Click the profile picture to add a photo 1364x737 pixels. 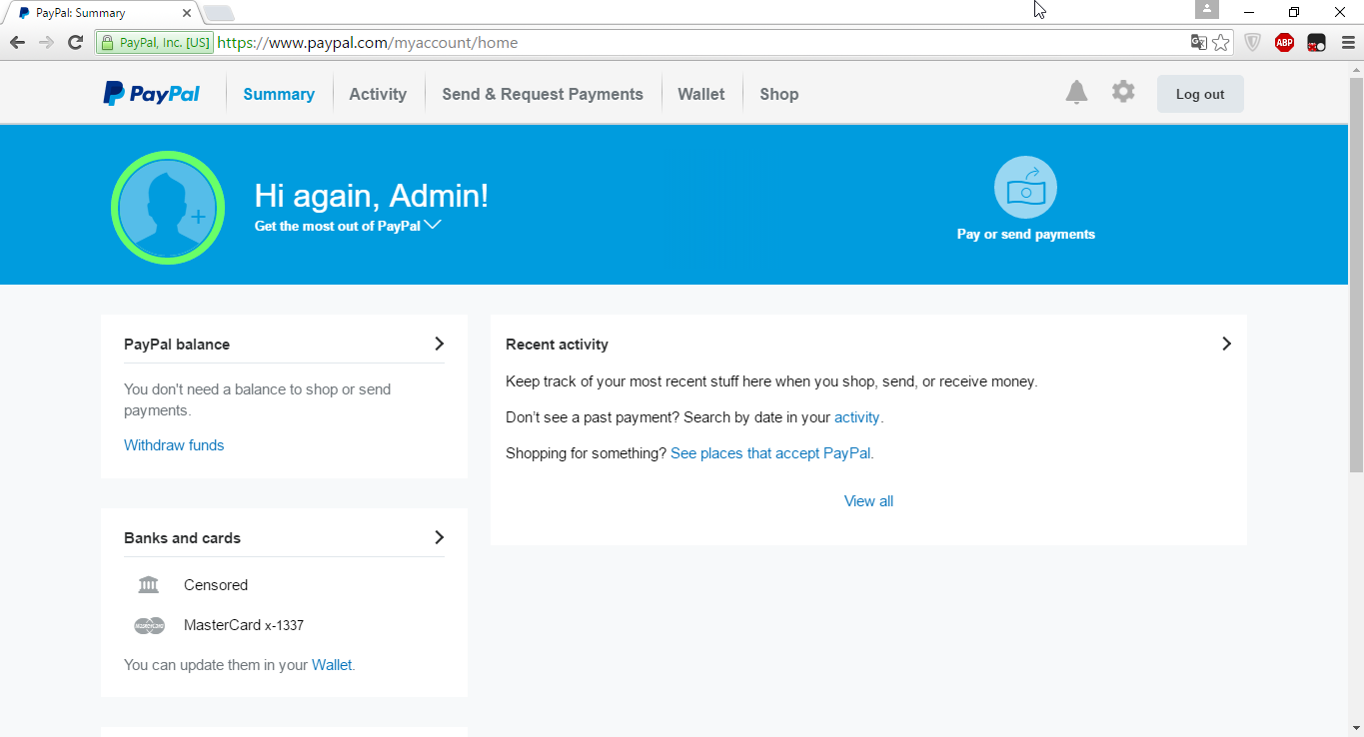click(x=168, y=208)
